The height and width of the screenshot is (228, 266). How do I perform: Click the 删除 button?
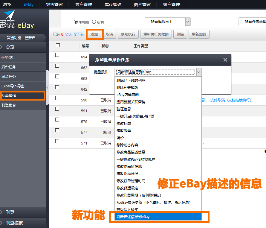[180, 34]
